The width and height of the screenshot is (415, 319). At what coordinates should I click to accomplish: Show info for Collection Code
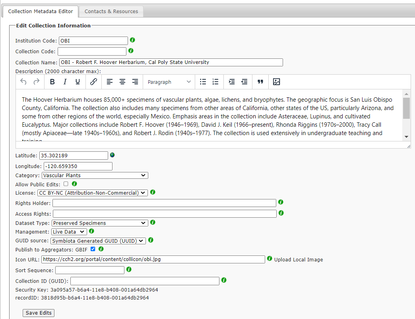click(x=131, y=50)
